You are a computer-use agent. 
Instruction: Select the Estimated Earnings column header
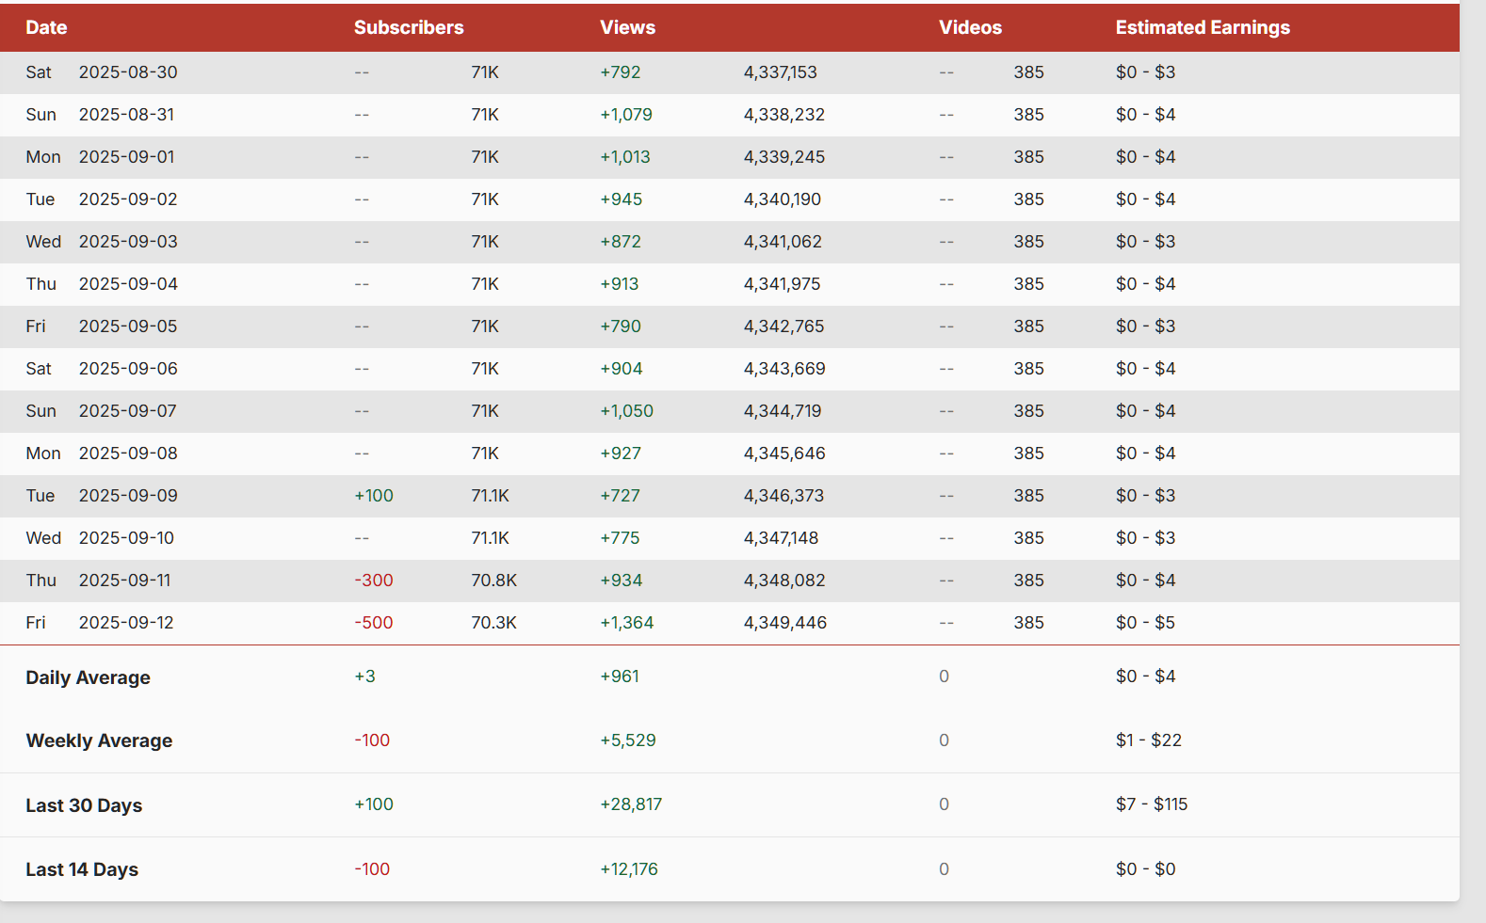point(1203,28)
